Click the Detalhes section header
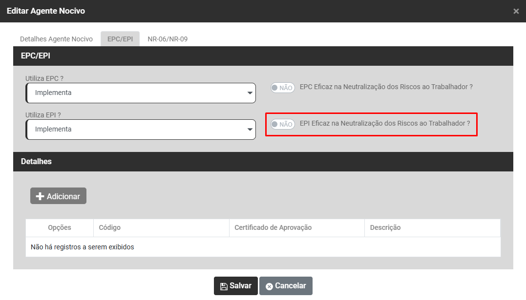This screenshot has height=300, width=526. [263, 162]
